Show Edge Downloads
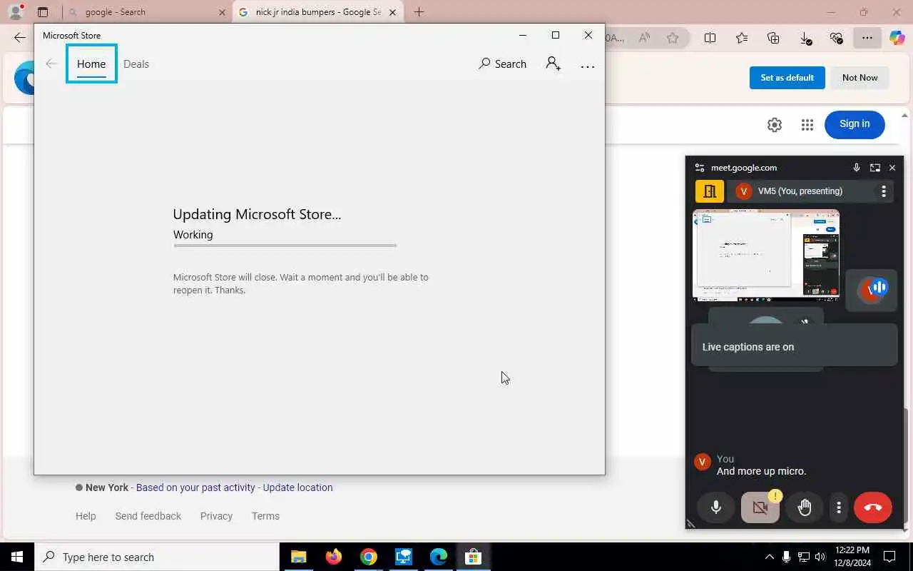This screenshot has width=913, height=571. coord(805,39)
